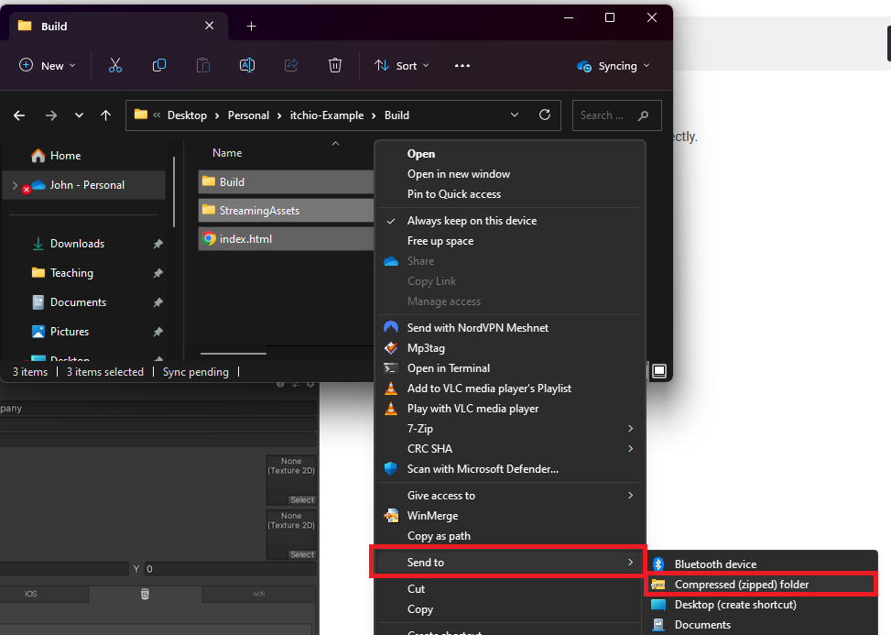Click the VLC cone for Add to Playlist
891x635 pixels.
pyautogui.click(x=391, y=389)
